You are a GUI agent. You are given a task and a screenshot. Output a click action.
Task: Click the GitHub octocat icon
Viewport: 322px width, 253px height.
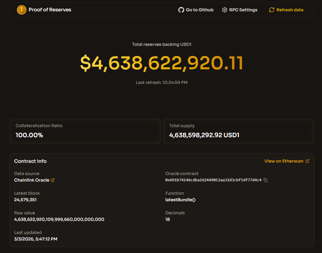[x=181, y=10]
